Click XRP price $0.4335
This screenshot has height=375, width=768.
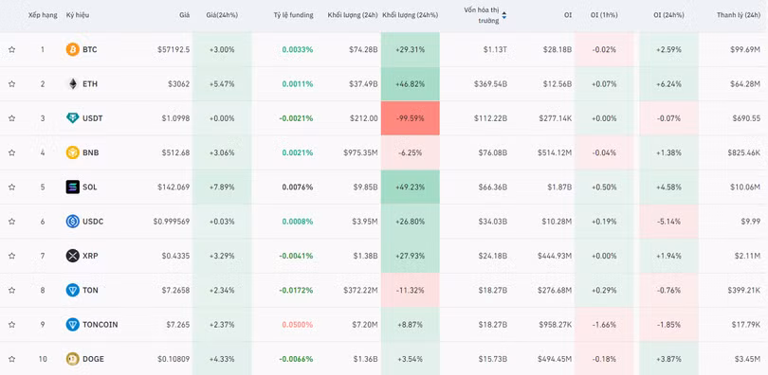pos(175,256)
